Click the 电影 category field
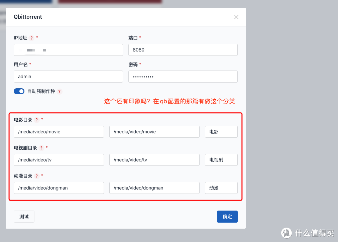 click(x=221, y=132)
